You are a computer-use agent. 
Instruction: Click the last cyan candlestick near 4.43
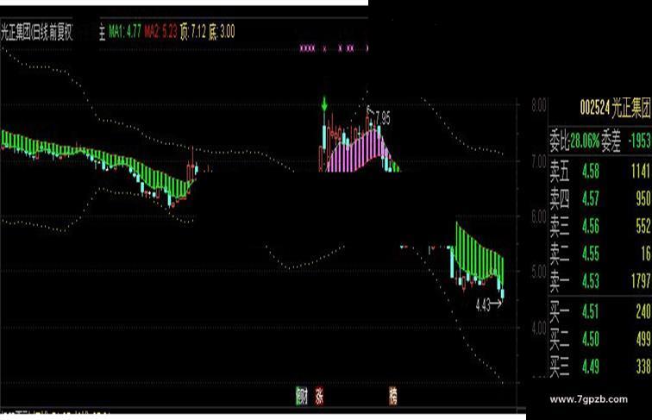pos(502,293)
